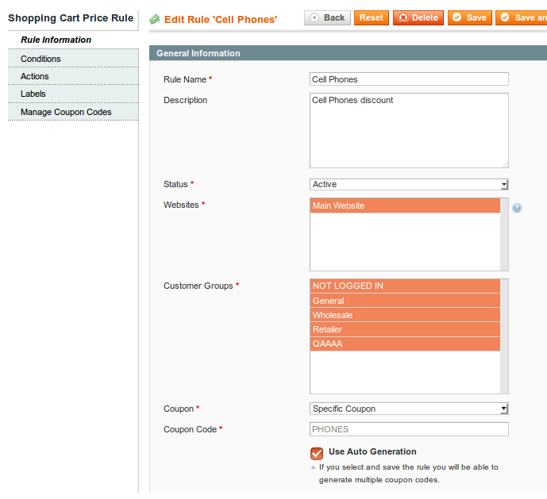Image resolution: width=547 pixels, height=499 pixels.
Task: Click the Websites help question-mark icon
Action: (x=517, y=208)
